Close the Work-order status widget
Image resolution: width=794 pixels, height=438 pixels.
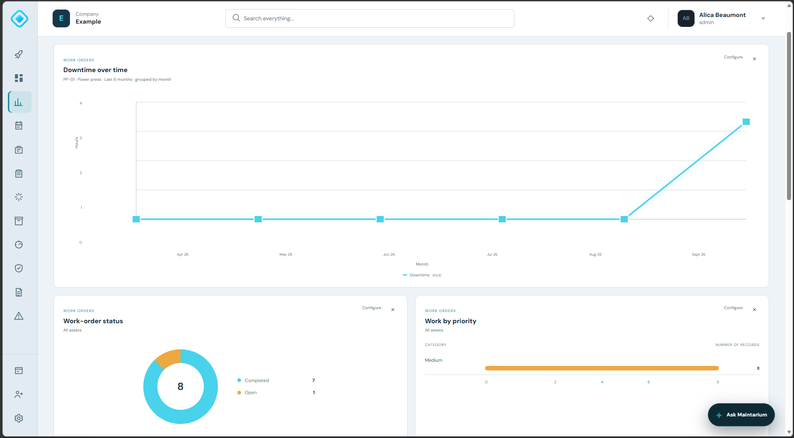[393, 310]
